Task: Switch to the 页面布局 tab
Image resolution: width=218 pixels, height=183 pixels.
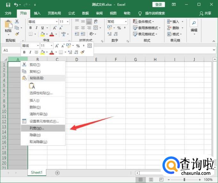Action: pos(54,13)
